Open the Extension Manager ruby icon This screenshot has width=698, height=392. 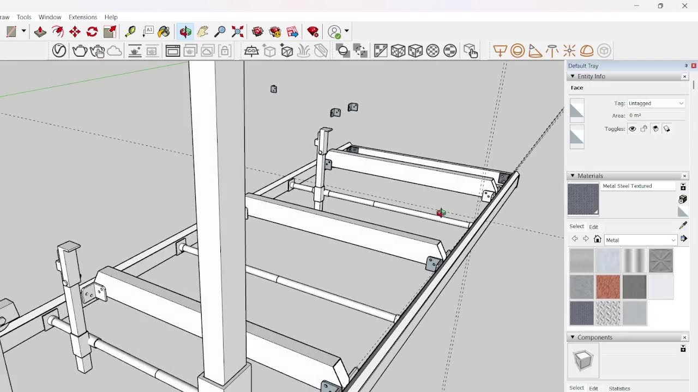coord(313,32)
